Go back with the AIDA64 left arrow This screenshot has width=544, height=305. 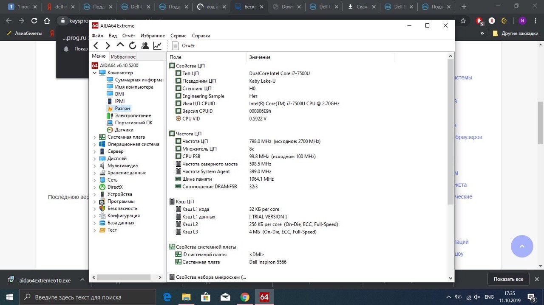coord(96,45)
